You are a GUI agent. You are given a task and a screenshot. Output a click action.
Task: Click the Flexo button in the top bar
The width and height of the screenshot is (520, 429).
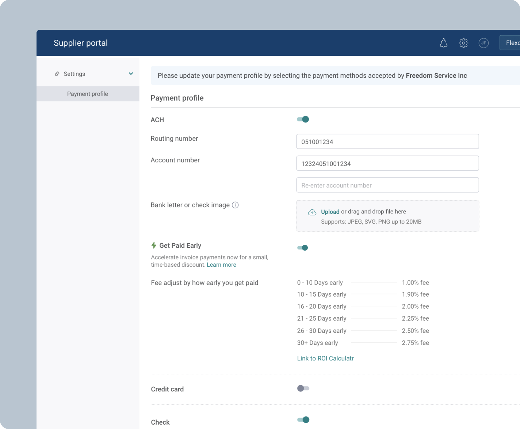coord(511,43)
